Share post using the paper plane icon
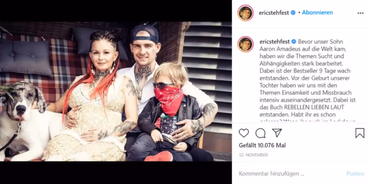The height and width of the screenshot is (184, 368). click(277, 133)
